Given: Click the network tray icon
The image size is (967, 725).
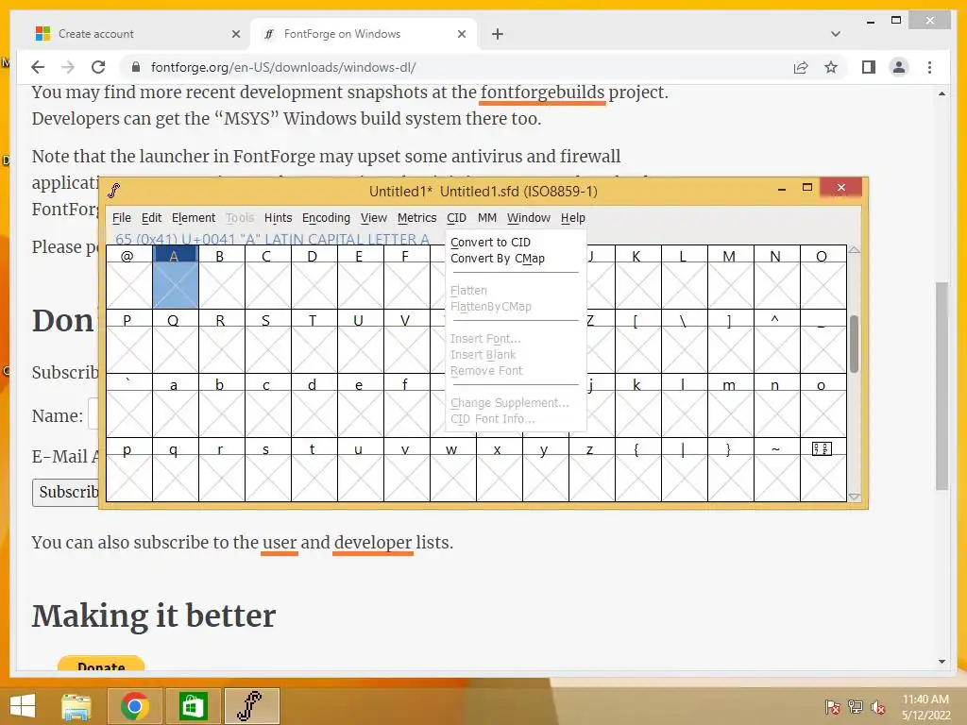Looking at the screenshot, I should (x=856, y=707).
